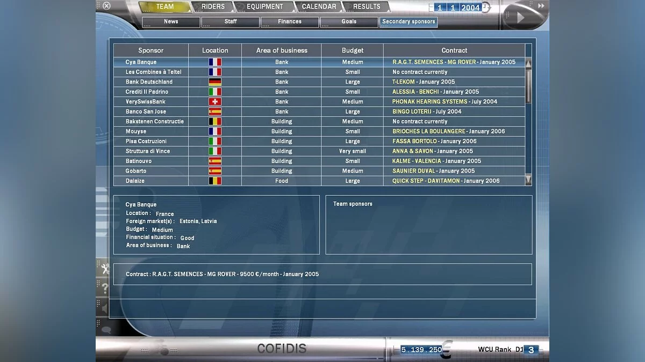Click the Spain flag for Batinouvo

point(215,161)
